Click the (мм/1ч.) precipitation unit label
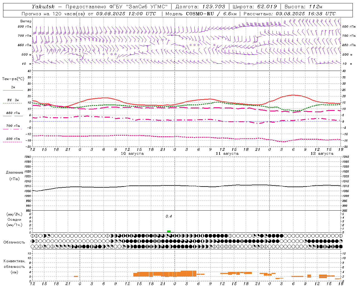This screenshot has width=357, height=286. click(15, 225)
